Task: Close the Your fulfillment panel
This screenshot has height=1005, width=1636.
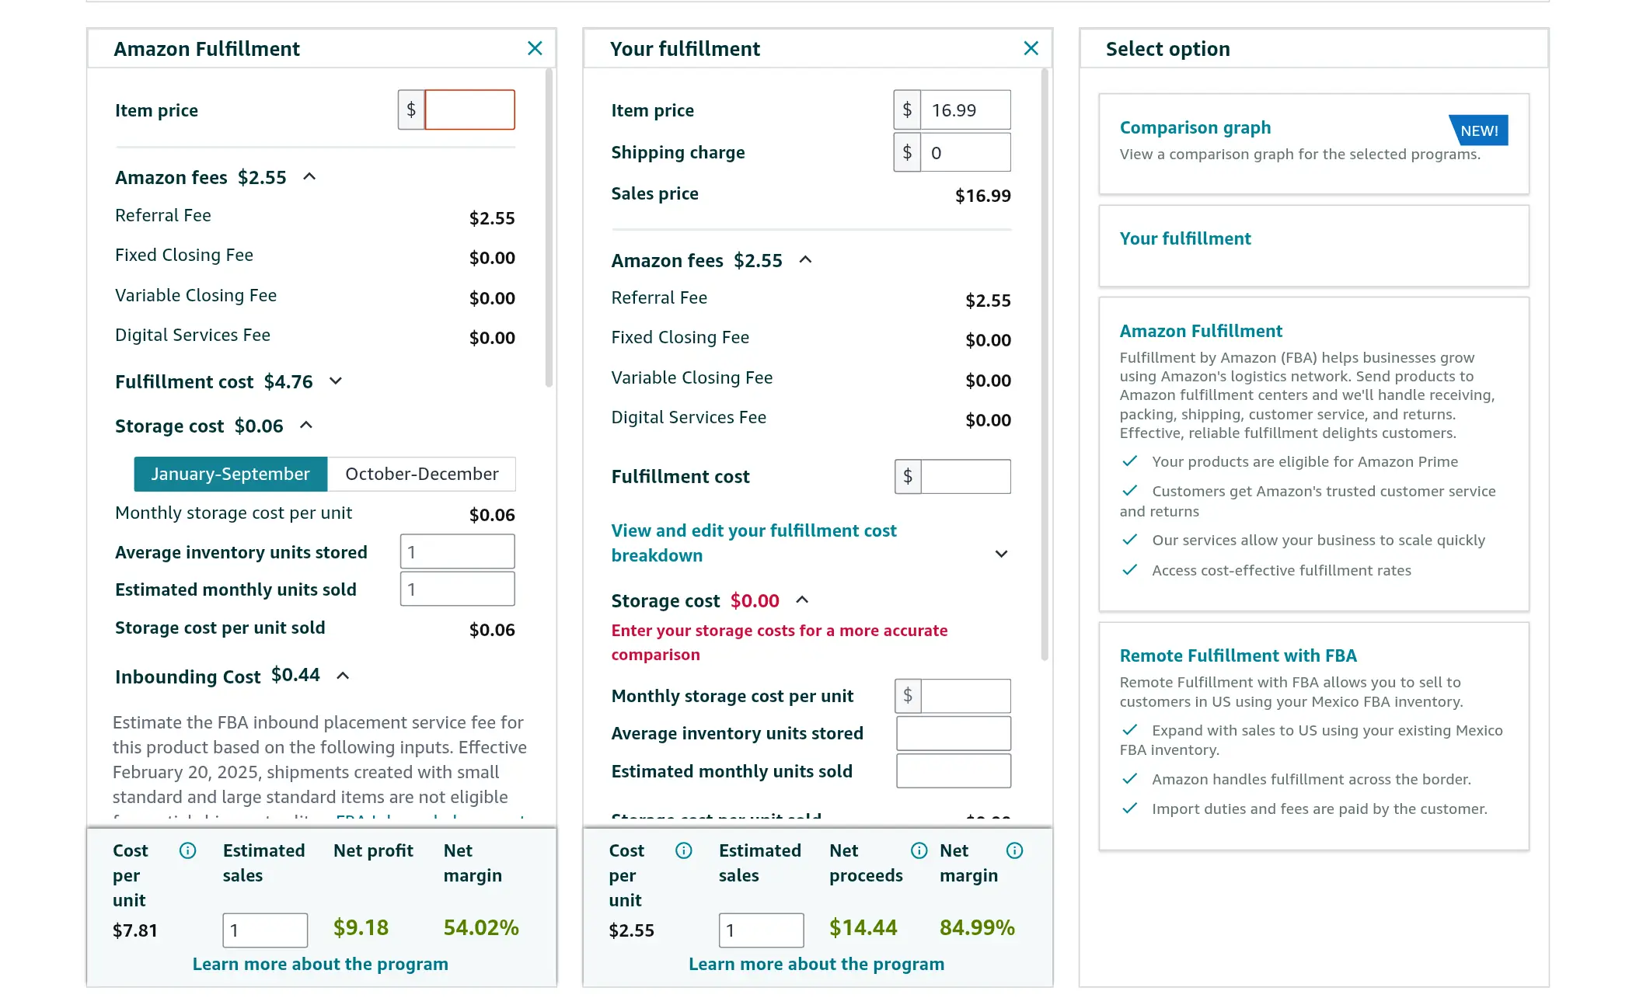Action: click(1031, 48)
